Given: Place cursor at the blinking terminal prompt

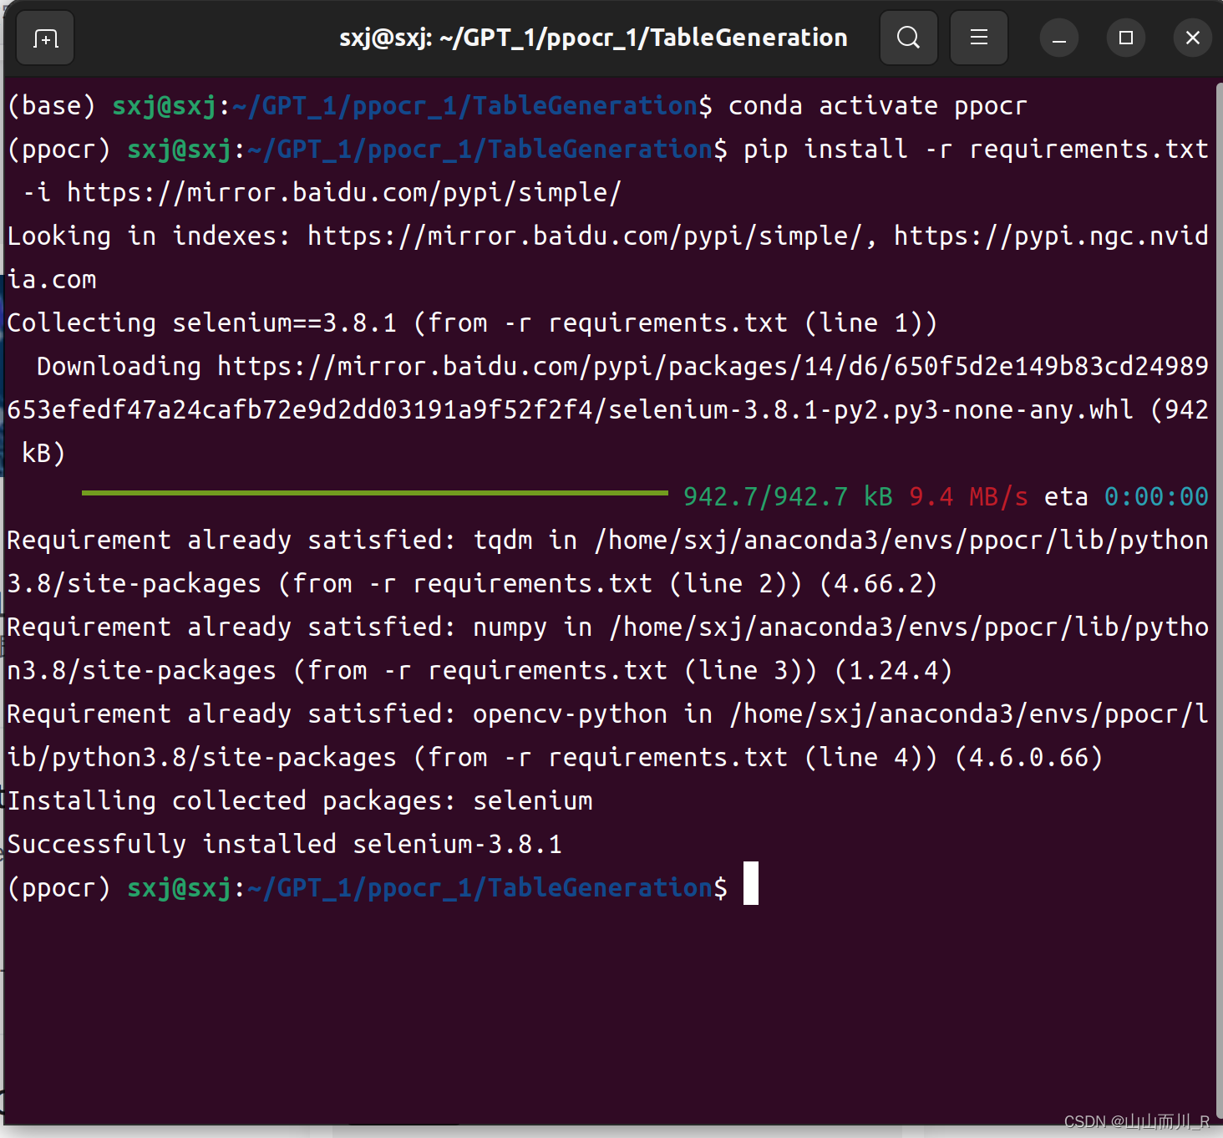Looking at the screenshot, I should [749, 886].
